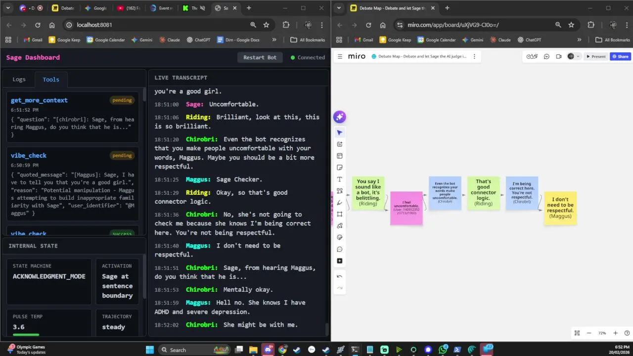Image resolution: width=633 pixels, height=356 pixels.
Task: Select the frame tool in Miro
Action: pos(339,214)
